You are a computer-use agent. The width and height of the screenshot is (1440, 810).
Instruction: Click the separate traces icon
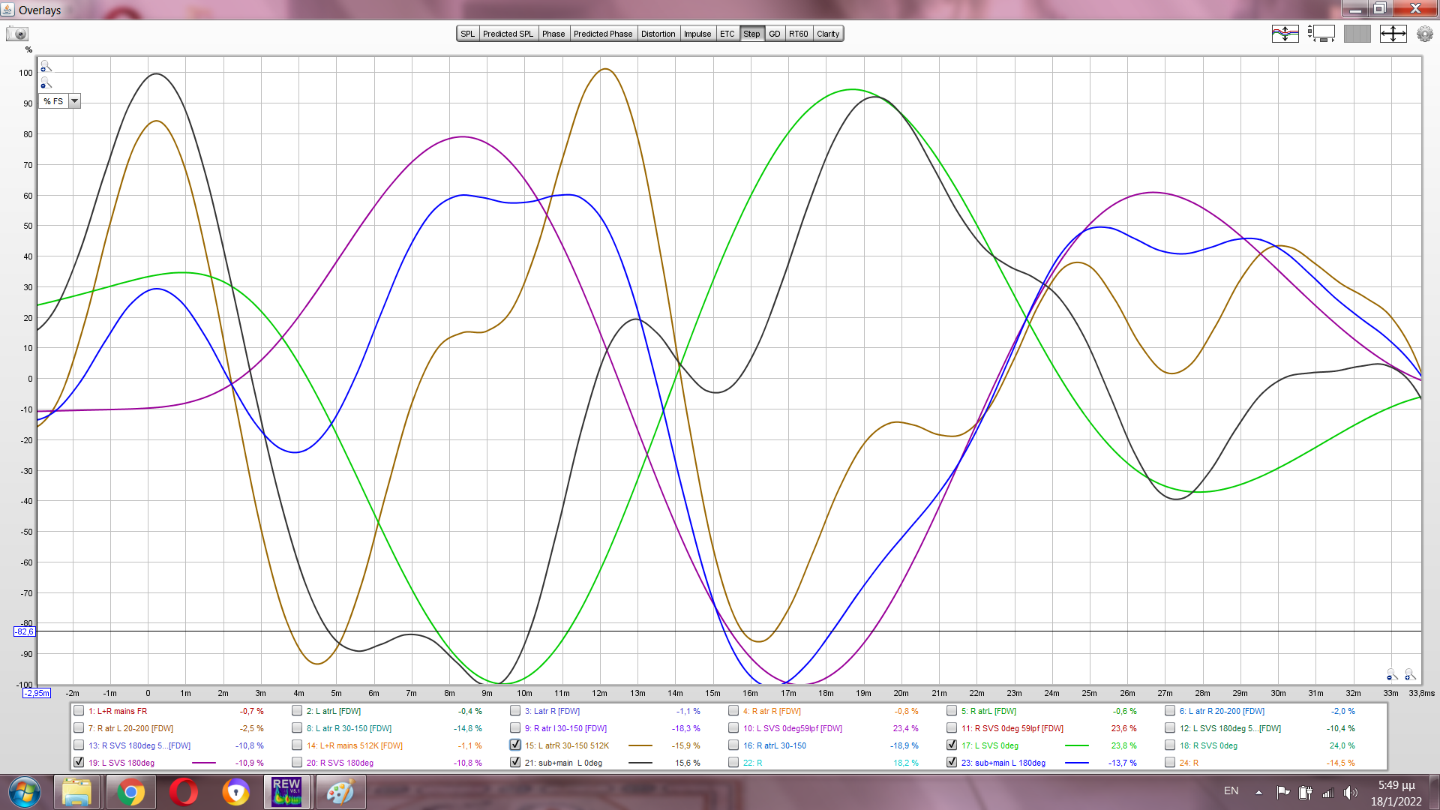1285,34
